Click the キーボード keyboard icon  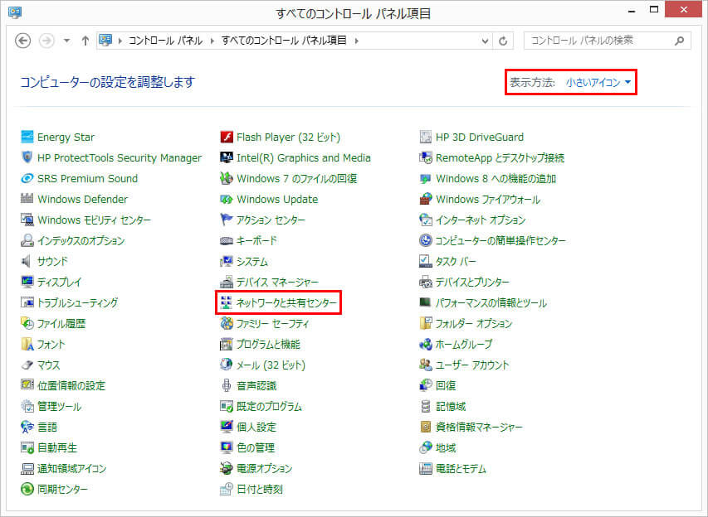point(227,241)
